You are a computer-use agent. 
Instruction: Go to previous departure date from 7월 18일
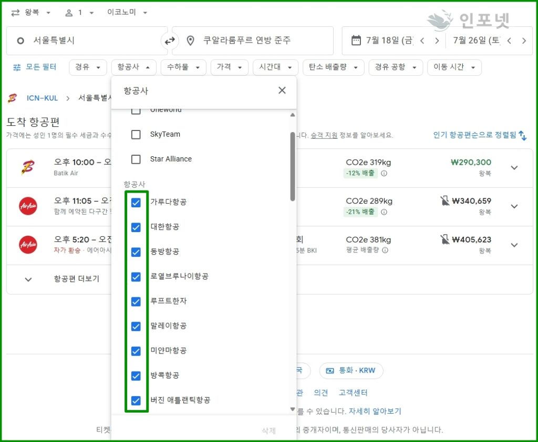click(422, 41)
